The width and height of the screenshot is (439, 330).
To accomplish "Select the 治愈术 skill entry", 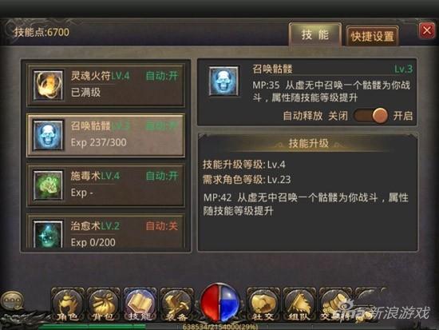I will pos(105,232).
